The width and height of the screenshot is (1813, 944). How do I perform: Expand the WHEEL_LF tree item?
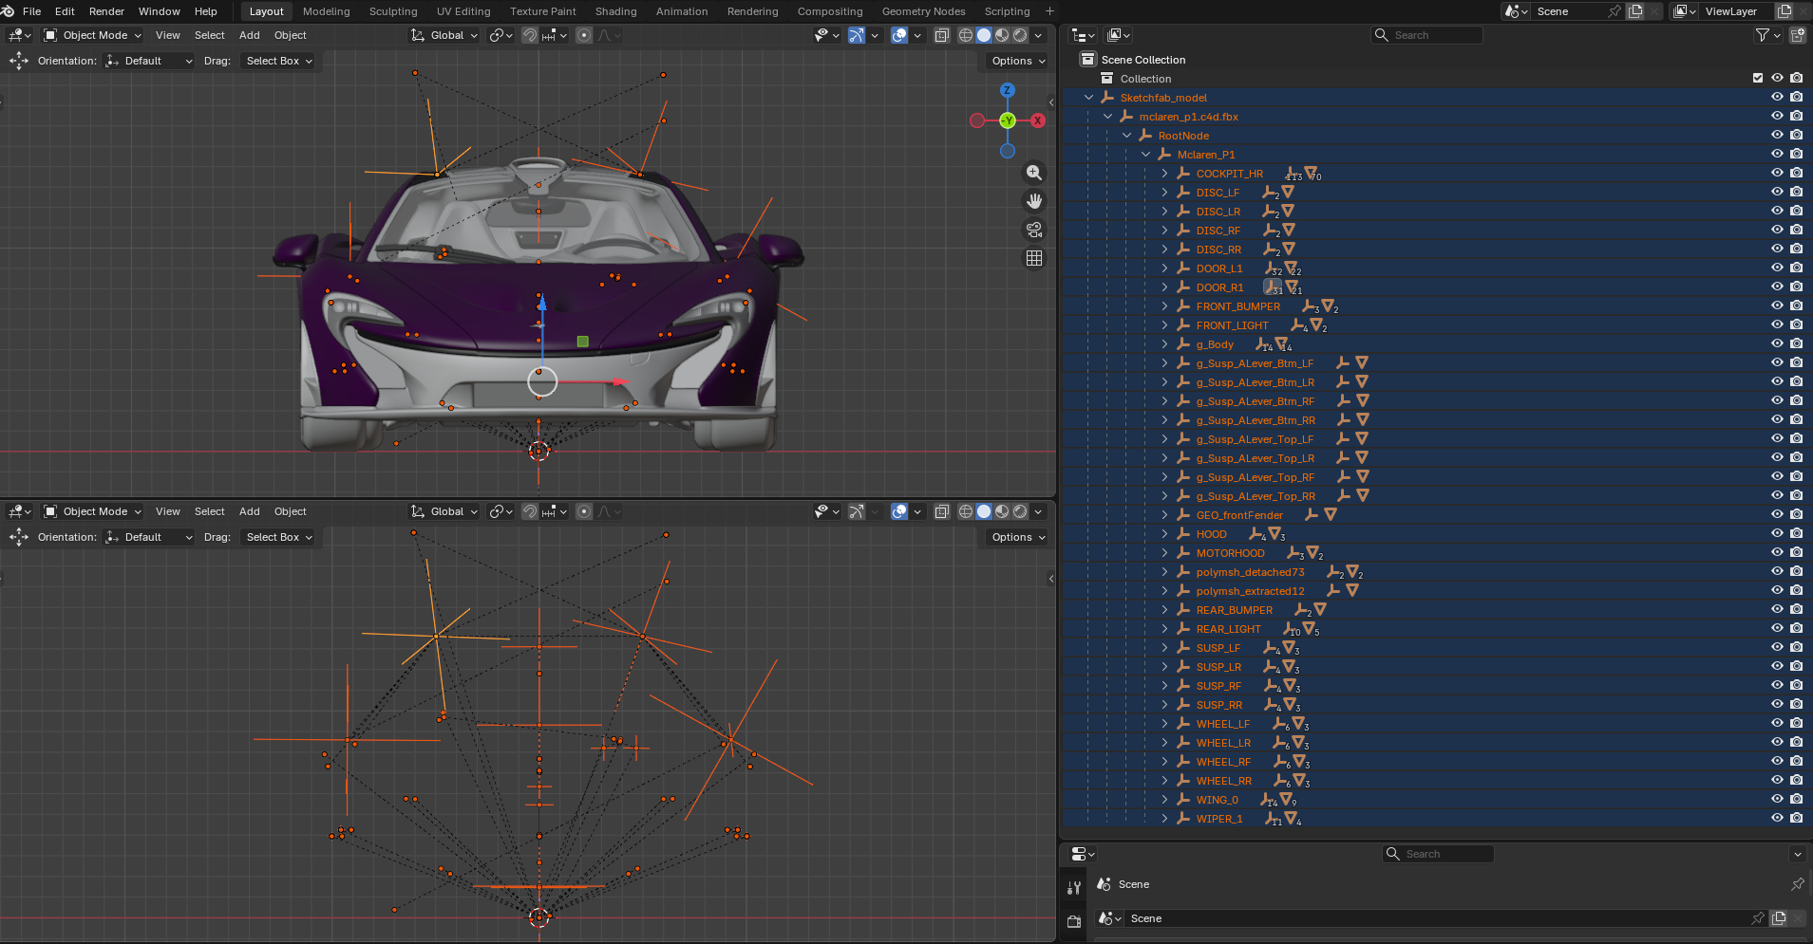[1165, 724]
